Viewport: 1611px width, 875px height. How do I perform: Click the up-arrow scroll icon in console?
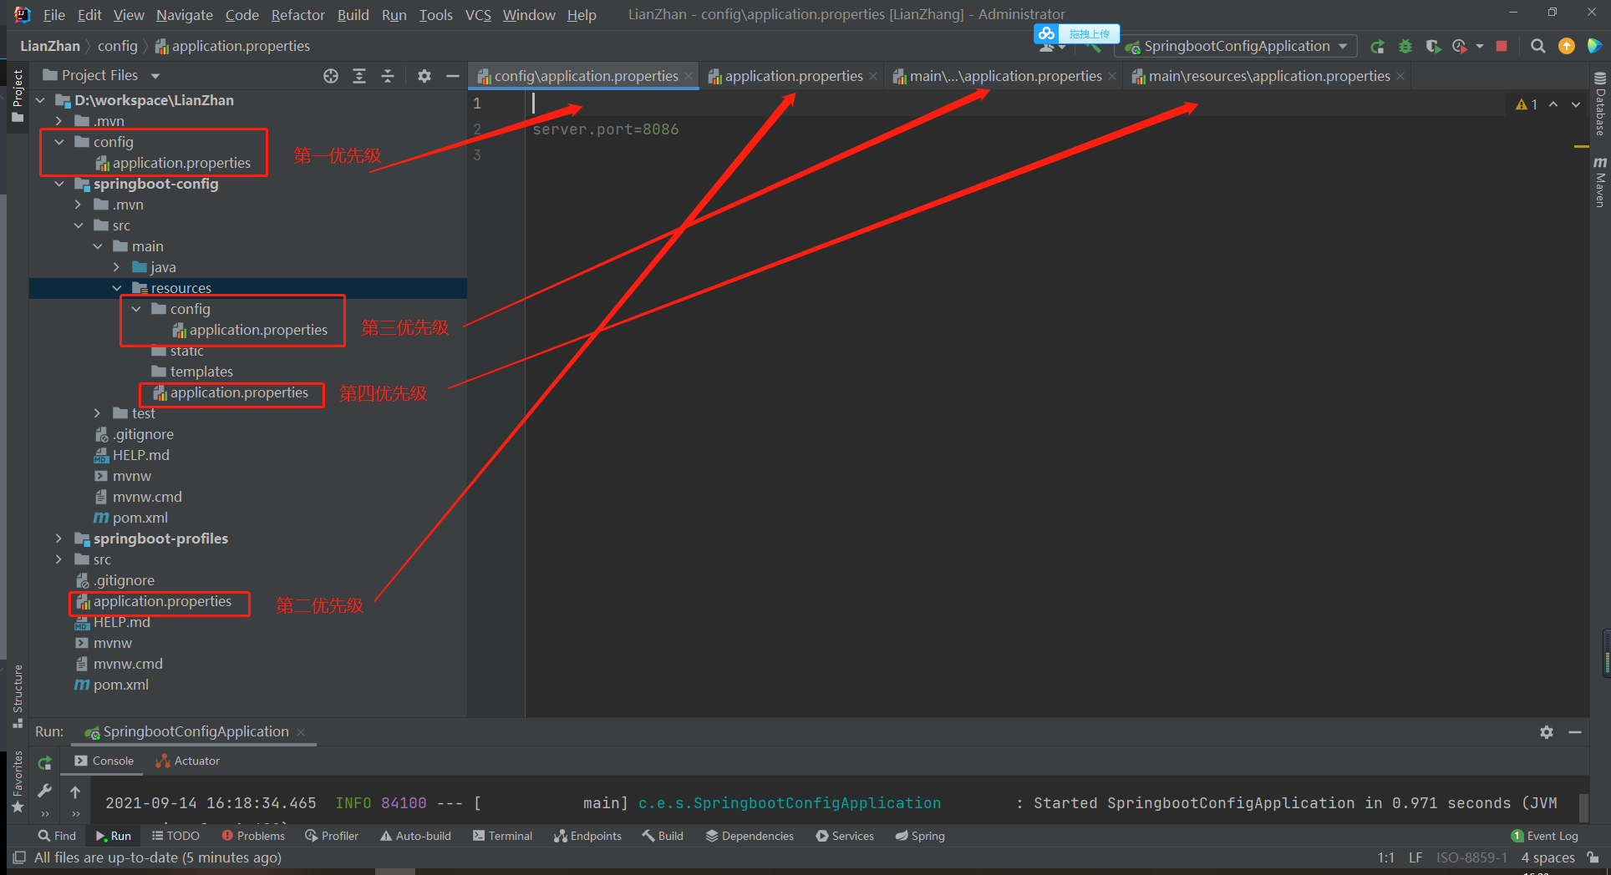pos(75,792)
